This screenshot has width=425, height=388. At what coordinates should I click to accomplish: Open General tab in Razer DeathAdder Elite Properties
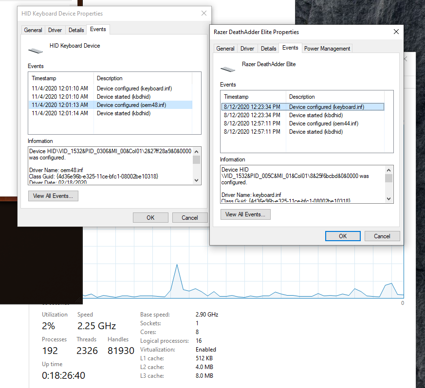coord(225,49)
